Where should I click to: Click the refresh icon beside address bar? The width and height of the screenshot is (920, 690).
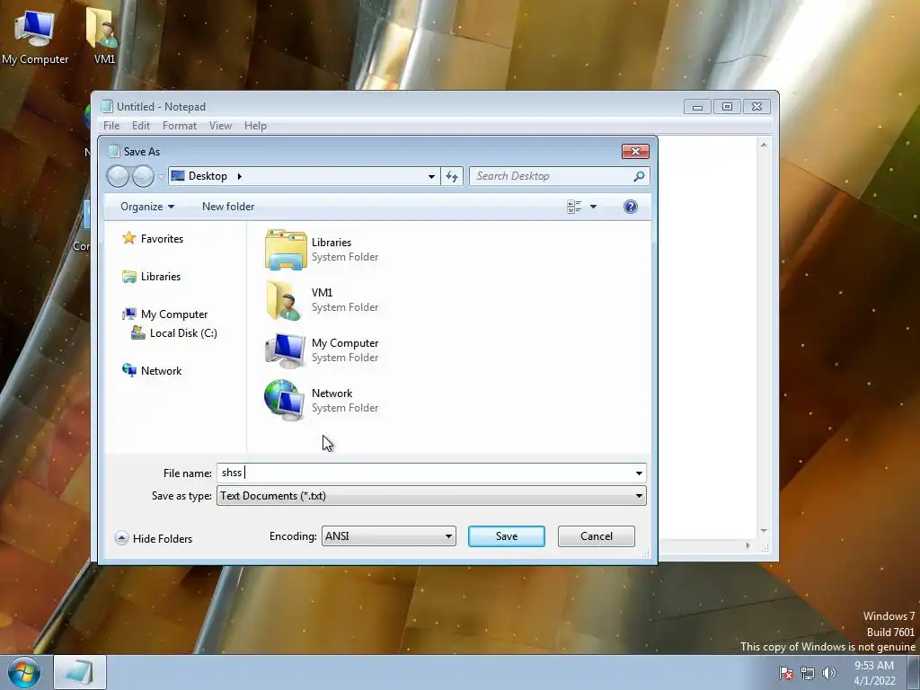[x=452, y=176]
